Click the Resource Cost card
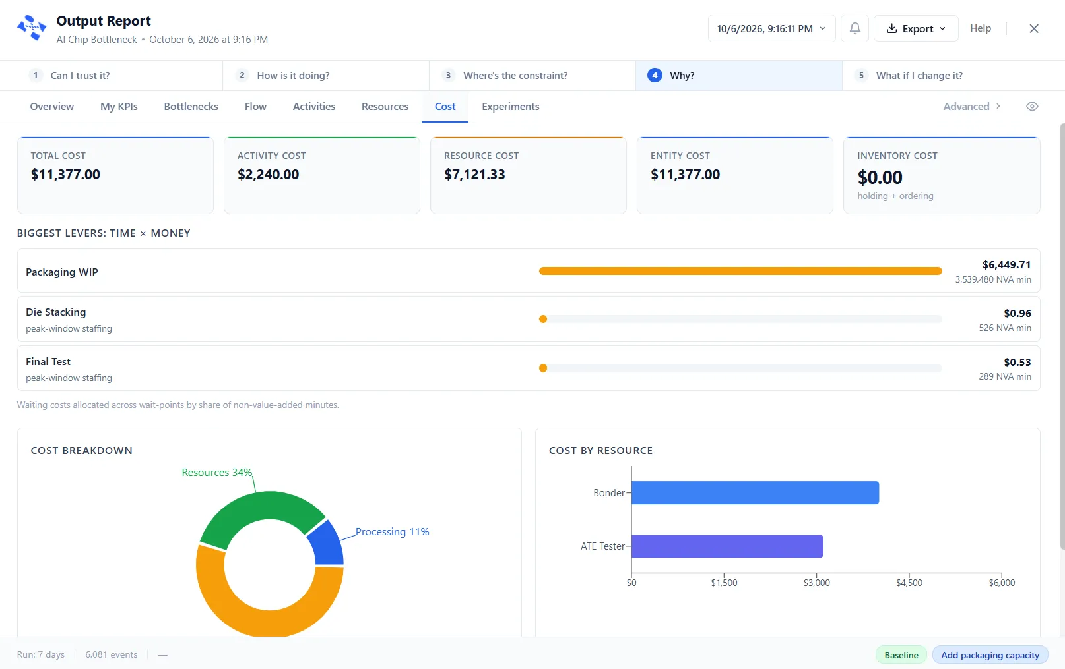 click(x=529, y=175)
